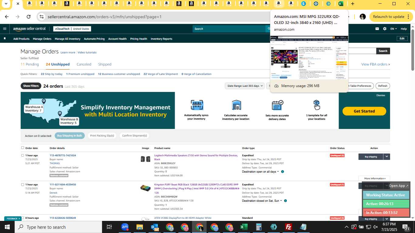
Task: Click the Show Filters button
Action: tap(31, 86)
